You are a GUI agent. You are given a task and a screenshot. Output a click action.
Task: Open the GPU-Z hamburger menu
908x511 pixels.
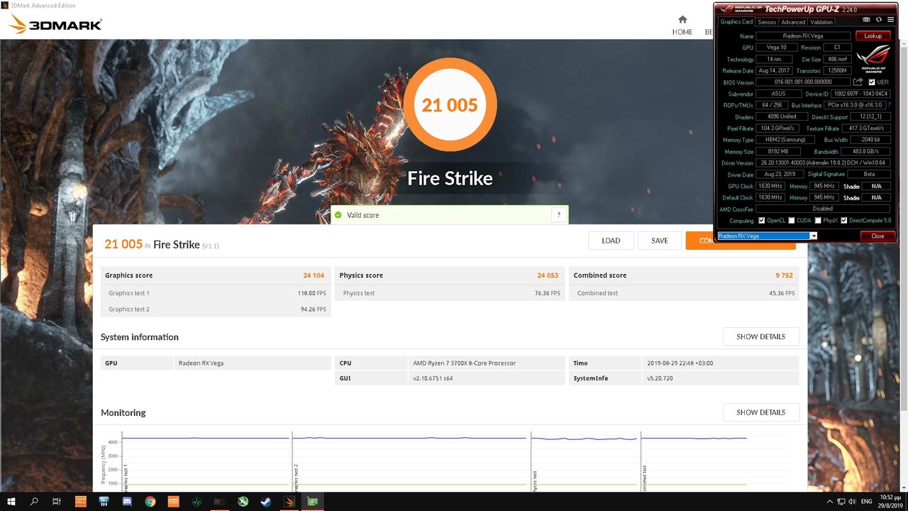pos(890,20)
